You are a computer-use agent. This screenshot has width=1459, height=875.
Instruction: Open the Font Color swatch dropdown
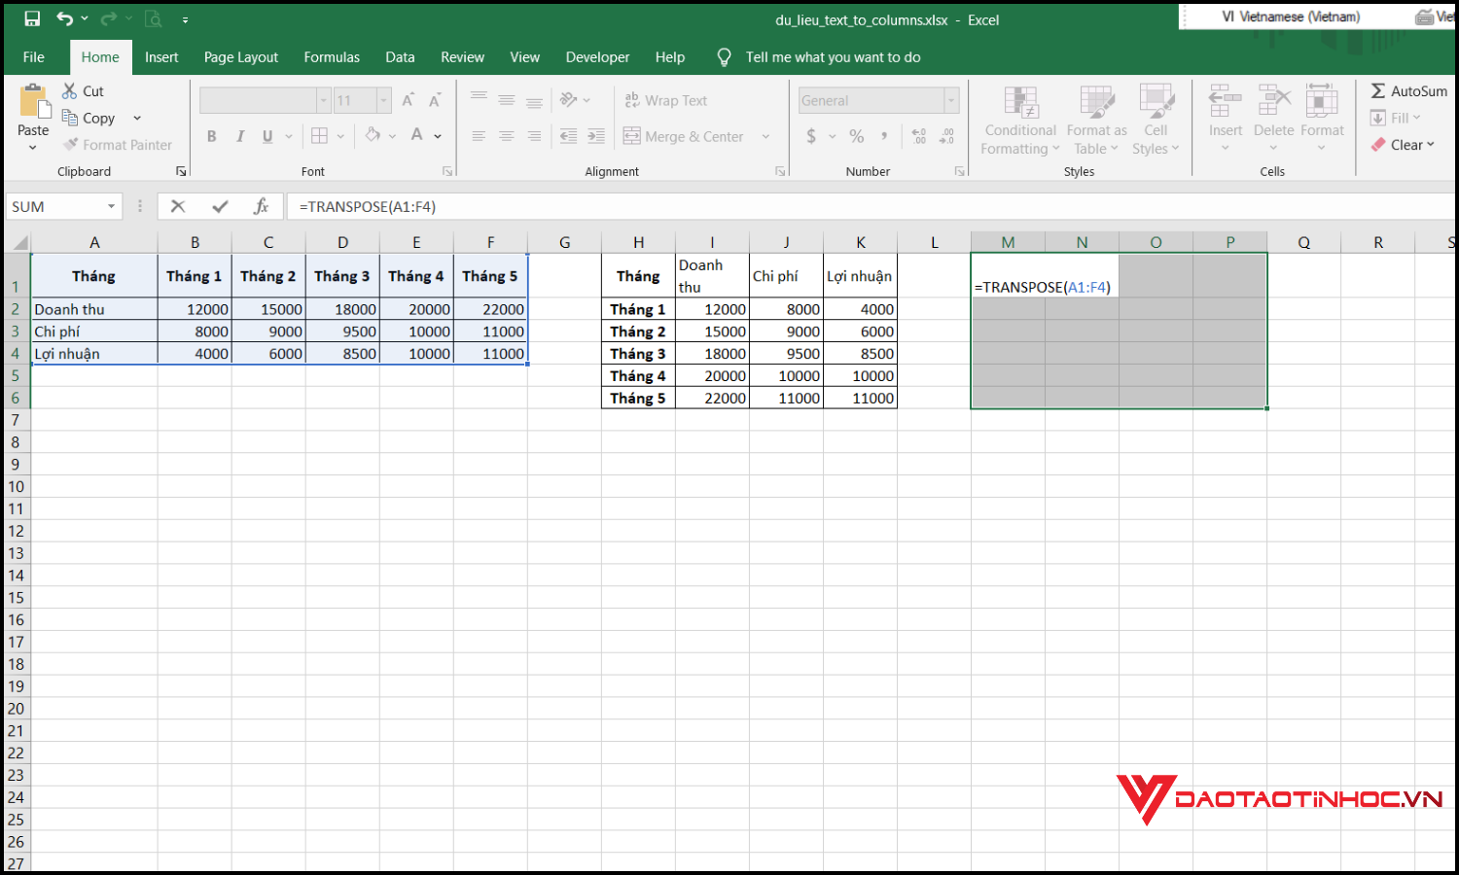[x=437, y=136]
